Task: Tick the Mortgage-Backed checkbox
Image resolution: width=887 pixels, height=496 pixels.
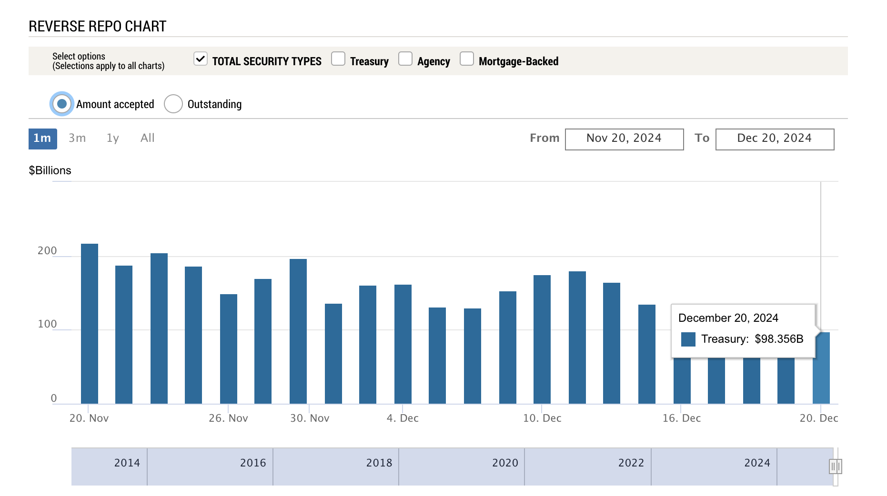Action: tap(467, 59)
